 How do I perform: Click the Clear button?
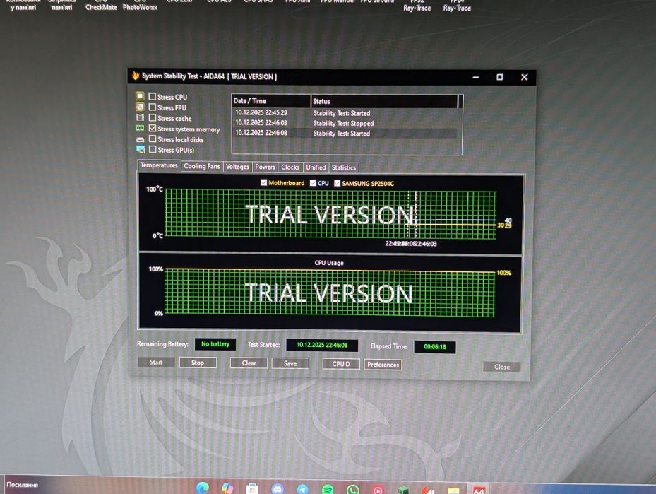[x=249, y=363]
